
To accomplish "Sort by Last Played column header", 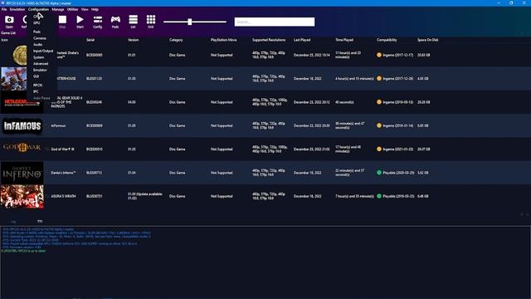I will [x=302, y=40].
